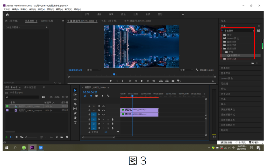Click the Lift button
Screen dimensions: 267x168
coord(161,81)
